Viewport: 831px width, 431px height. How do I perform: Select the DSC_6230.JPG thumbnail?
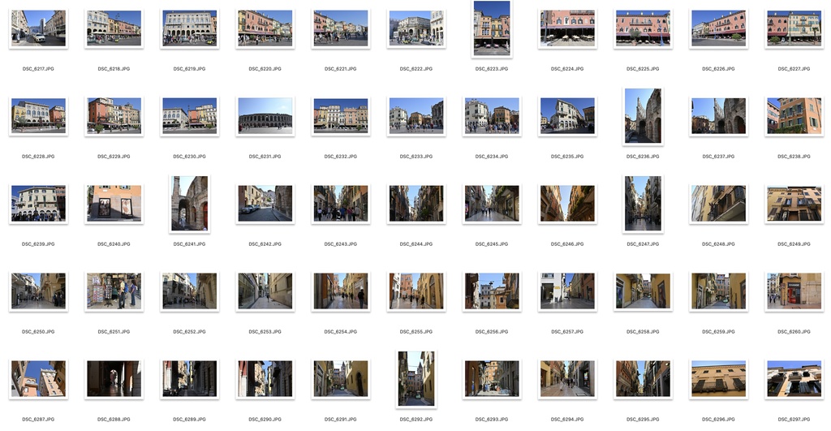click(x=189, y=116)
